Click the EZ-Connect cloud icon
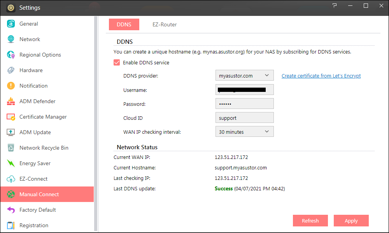The height and width of the screenshot is (233, 389). (11, 179)
